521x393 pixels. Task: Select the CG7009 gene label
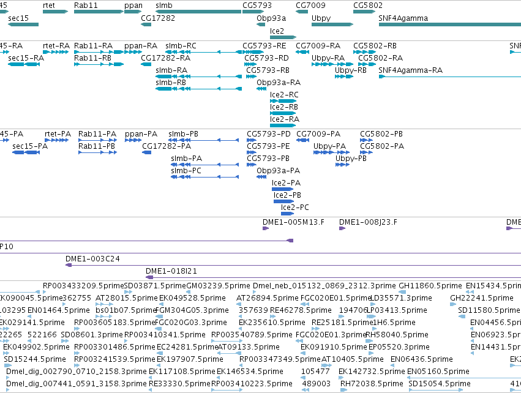tap(310, 6)
